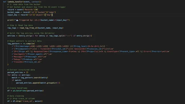The image size is (185, 104).
Task: Click the regex line with 'TraceID='
Action: point(26,62)
